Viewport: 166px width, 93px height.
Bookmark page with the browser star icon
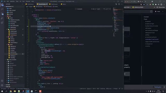(144, 5)
